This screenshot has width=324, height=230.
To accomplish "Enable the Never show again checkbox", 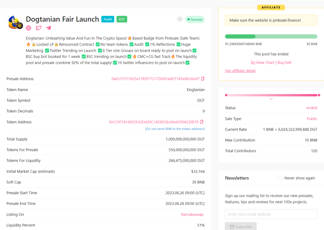I will point(280,178).
